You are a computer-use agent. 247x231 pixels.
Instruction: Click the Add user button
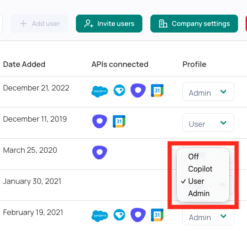pyautogui.click(x=40, y=24)
